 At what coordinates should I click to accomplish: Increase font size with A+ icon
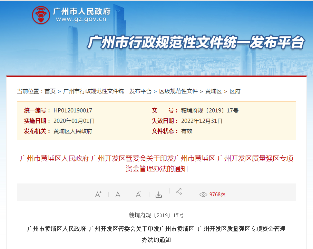click(98, 194)
